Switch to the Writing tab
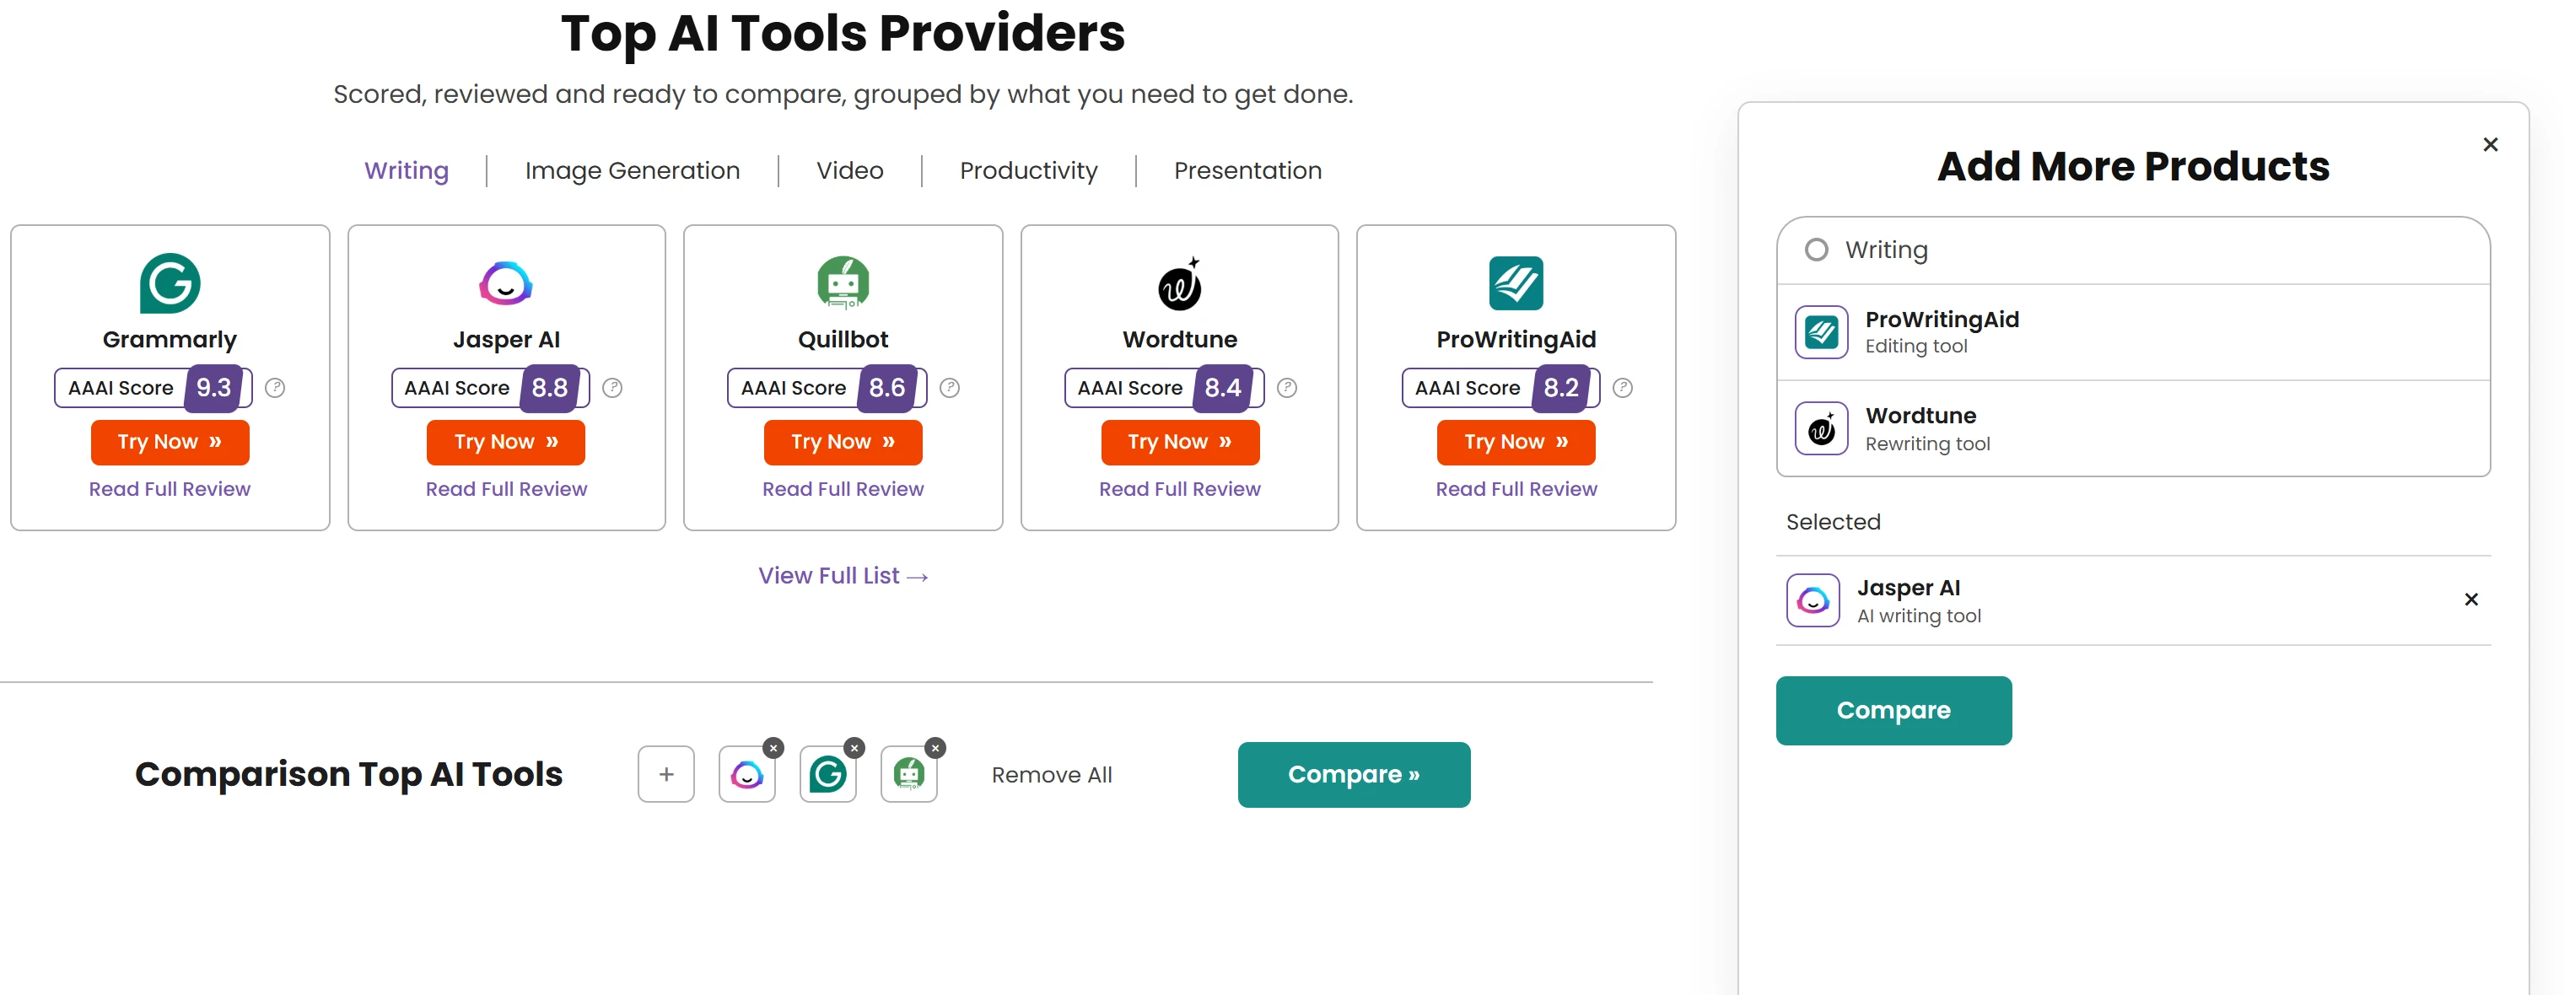The height and width of the screenshot is (995, 2564). pos(406,171)
